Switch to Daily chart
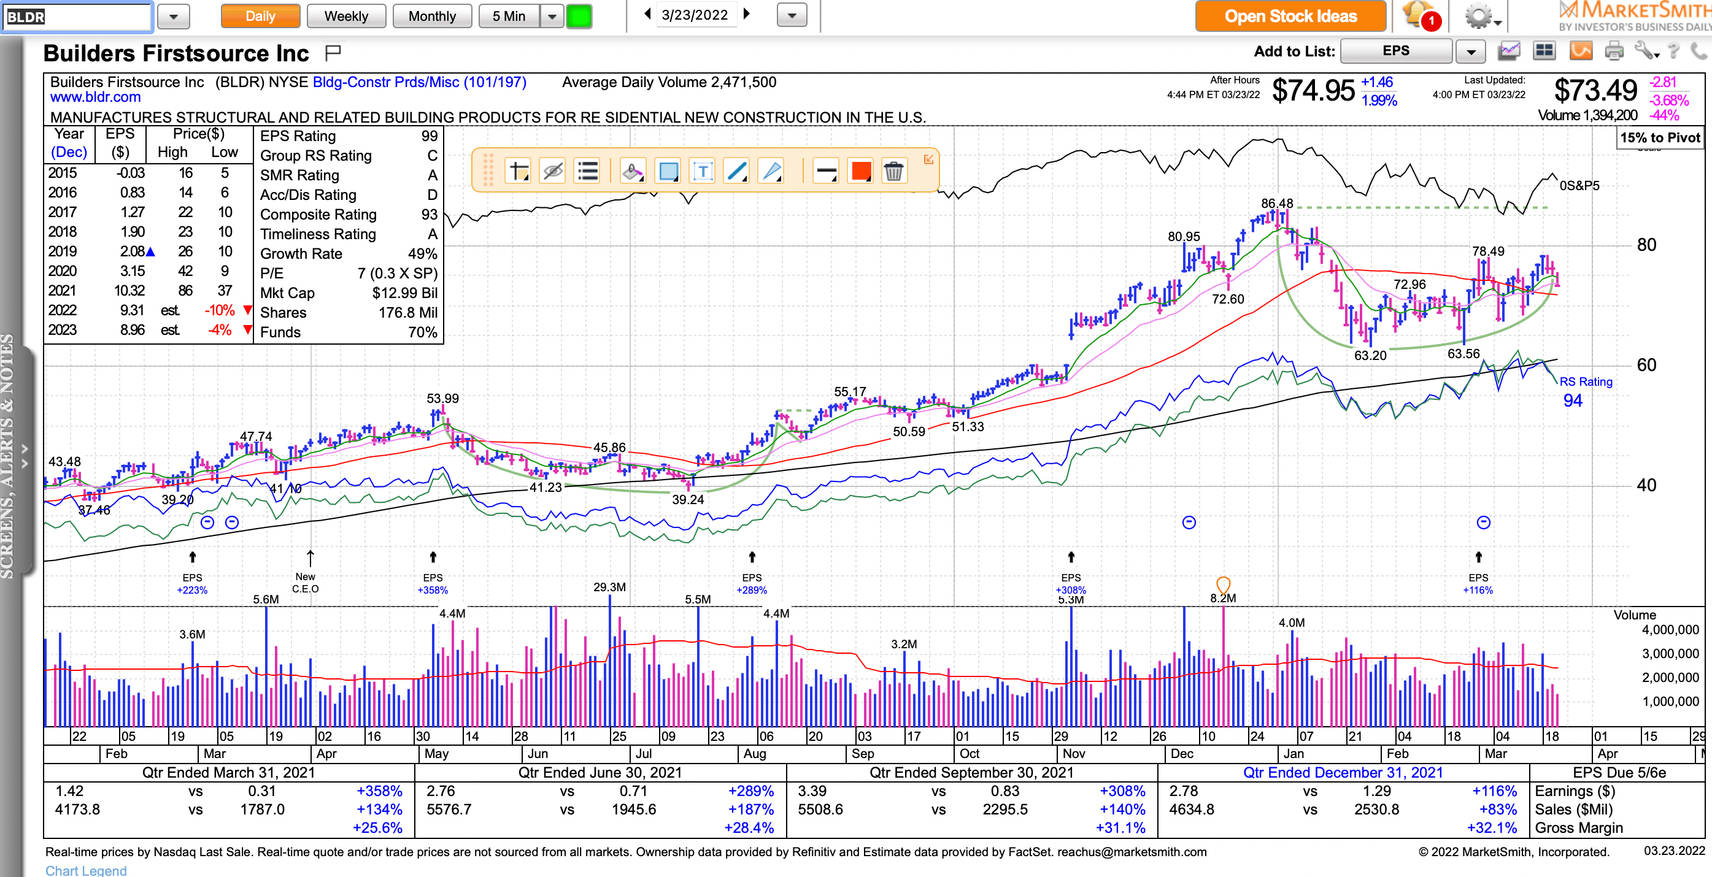Image resolution: width=1712 pixels, height=877 pixels. click(260, 16)
